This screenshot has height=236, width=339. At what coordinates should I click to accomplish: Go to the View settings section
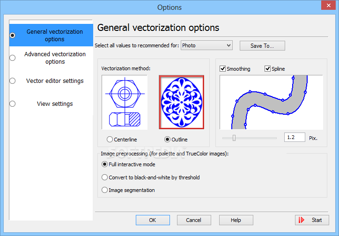click(x=51, y=104)
